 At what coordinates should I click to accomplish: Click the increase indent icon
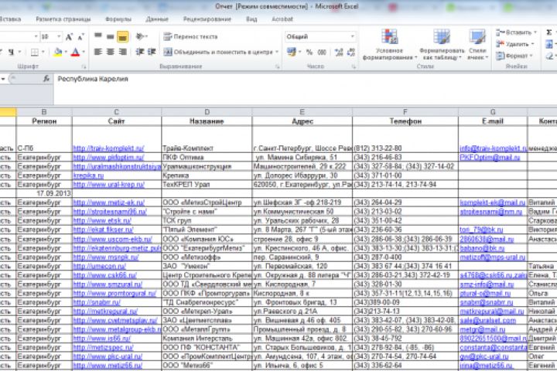[x=152, y=52]
